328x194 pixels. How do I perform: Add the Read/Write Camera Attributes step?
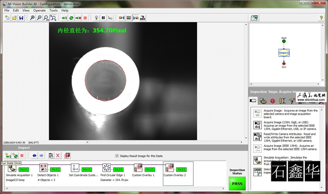[x=285, y=137]
